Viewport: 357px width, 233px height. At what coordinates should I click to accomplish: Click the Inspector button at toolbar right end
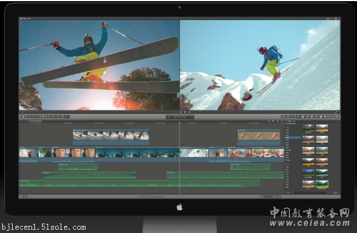pyautogui.click(x=337, y=117)
